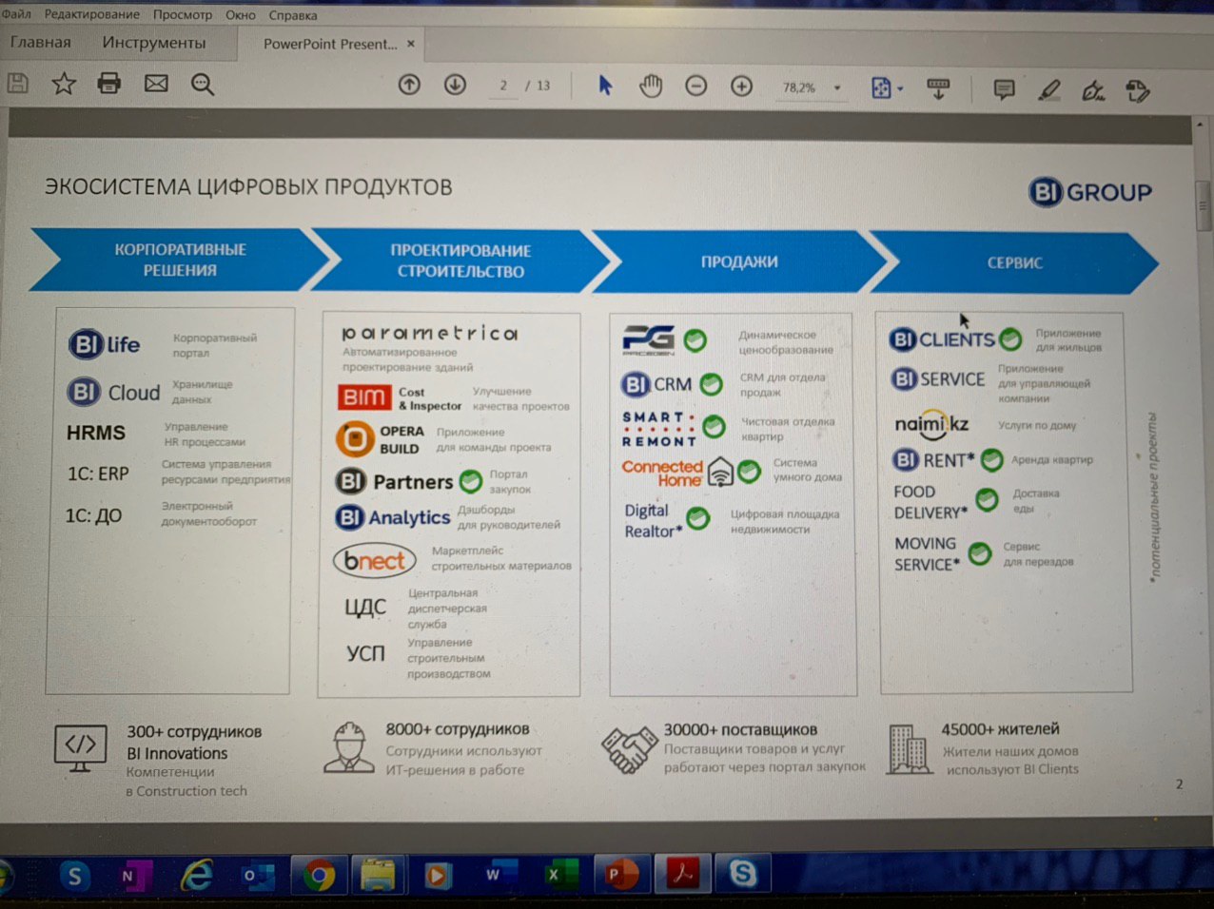This screenshot has height=909, width=1214.
Task: Launch Internet Explorer from taskbar
Action: pyautogui.click(x=196, y=875)
